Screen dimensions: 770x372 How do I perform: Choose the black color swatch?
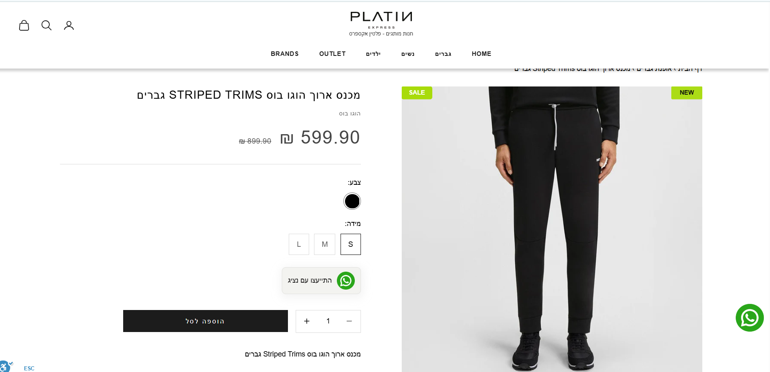[352, 201]
